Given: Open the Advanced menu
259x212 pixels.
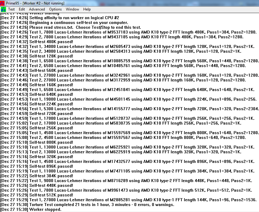Looking at the screenshot, I should pyautogui.click(x=37, y=9).
